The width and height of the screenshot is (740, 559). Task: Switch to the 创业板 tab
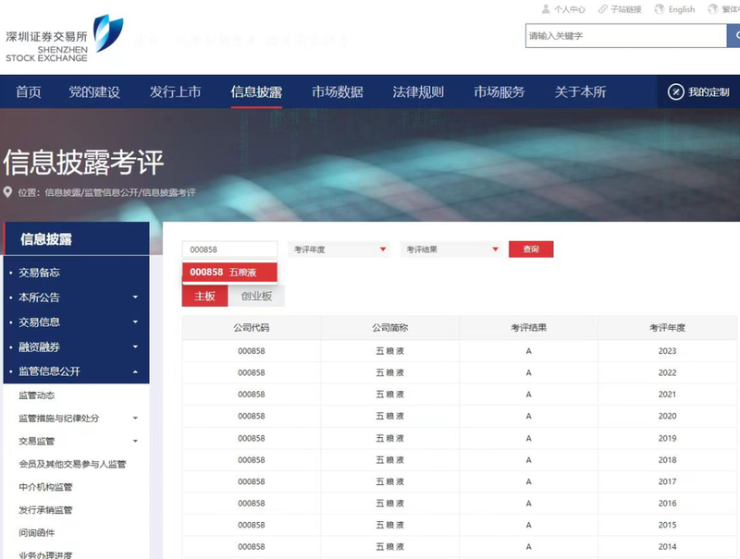259,297
